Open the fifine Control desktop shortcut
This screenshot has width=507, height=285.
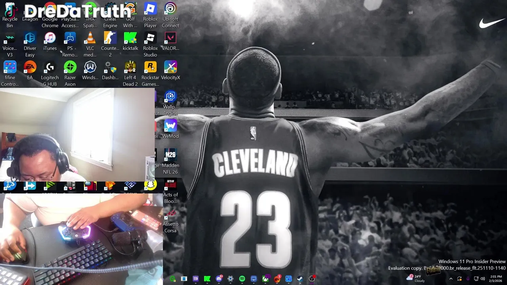pos(10,74)
